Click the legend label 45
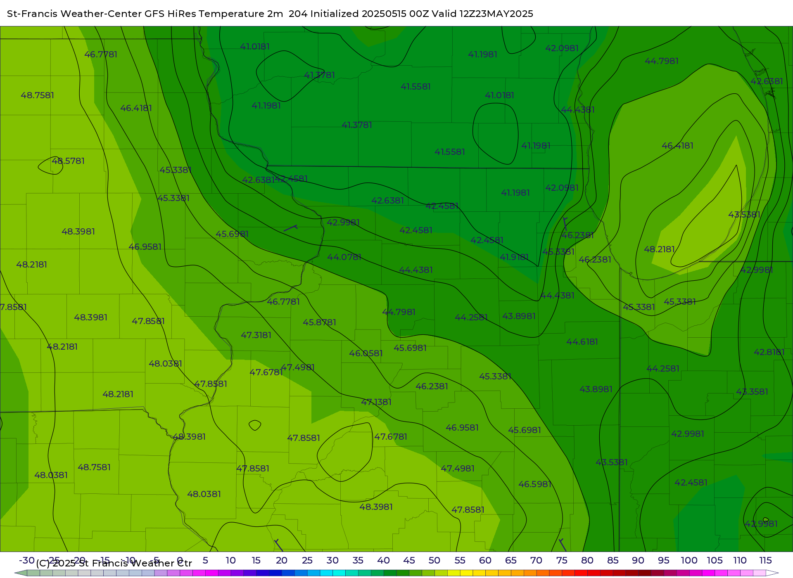This screenshot has width=793, height=578. (409, 561)
